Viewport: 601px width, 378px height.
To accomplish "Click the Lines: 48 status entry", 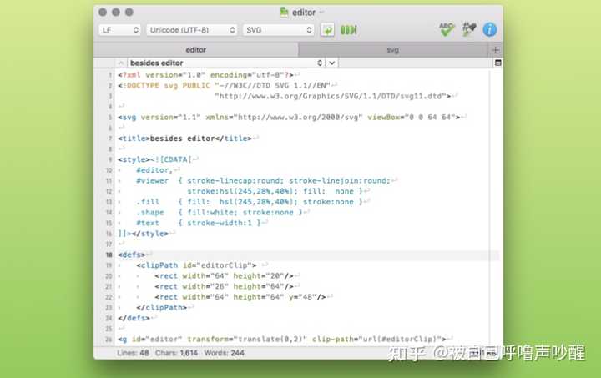I will point(133,353).
